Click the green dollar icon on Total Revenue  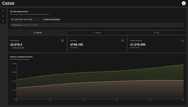coord(62,40)
